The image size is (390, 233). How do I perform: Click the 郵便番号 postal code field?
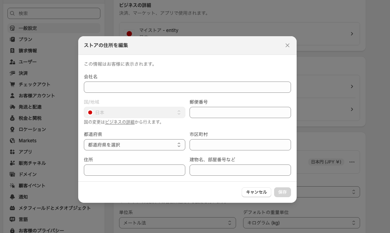[x=240, y=112]
